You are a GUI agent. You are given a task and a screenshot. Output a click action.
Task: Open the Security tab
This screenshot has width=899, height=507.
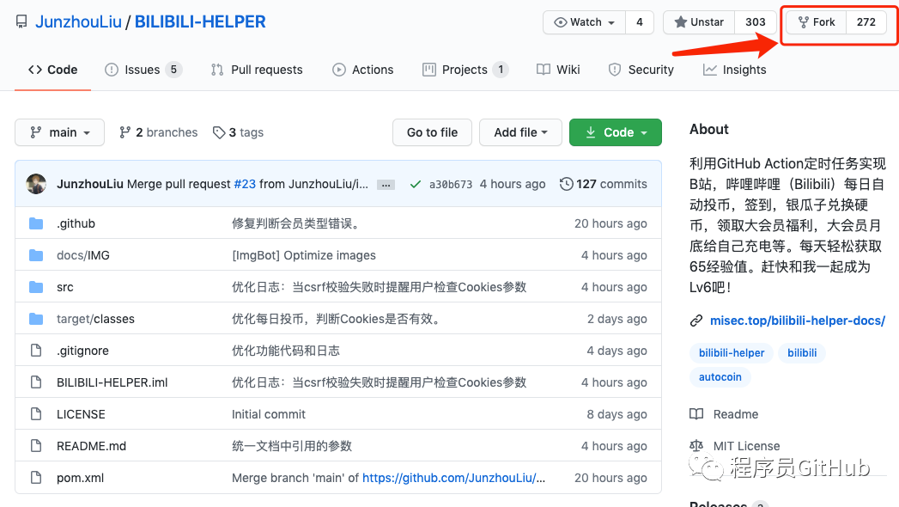(641, 70)
